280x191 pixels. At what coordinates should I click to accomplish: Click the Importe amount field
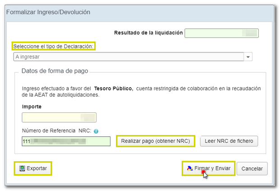[x=59, y=117]
